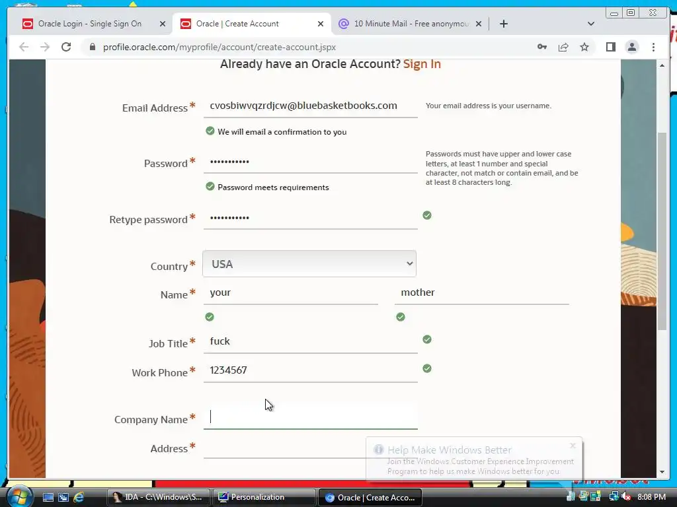Click the Job Title input field
The width and height of the screenshot is (677, 507).
pos(311,342)
